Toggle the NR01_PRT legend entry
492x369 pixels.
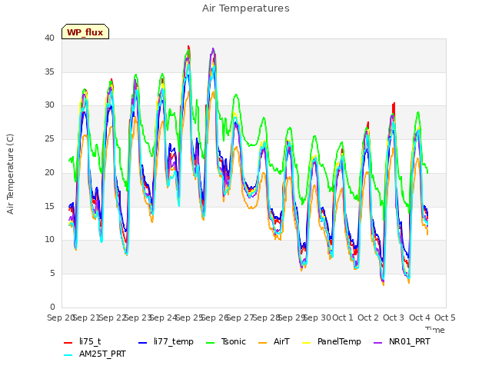(401, 341)
